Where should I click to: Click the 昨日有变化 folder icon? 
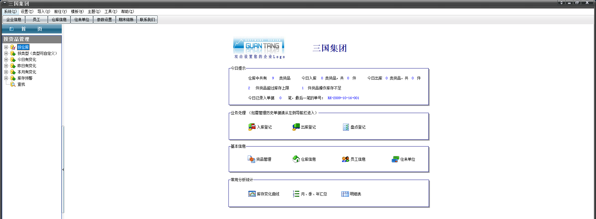pyautogui.click(x=13, y=66)
